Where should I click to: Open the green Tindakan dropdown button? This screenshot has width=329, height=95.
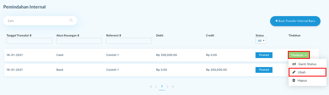pos(299,55)
